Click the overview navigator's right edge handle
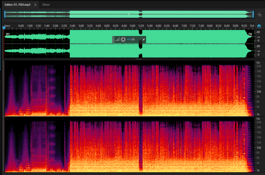Screen dimensions: 265x175 [253, 14]
